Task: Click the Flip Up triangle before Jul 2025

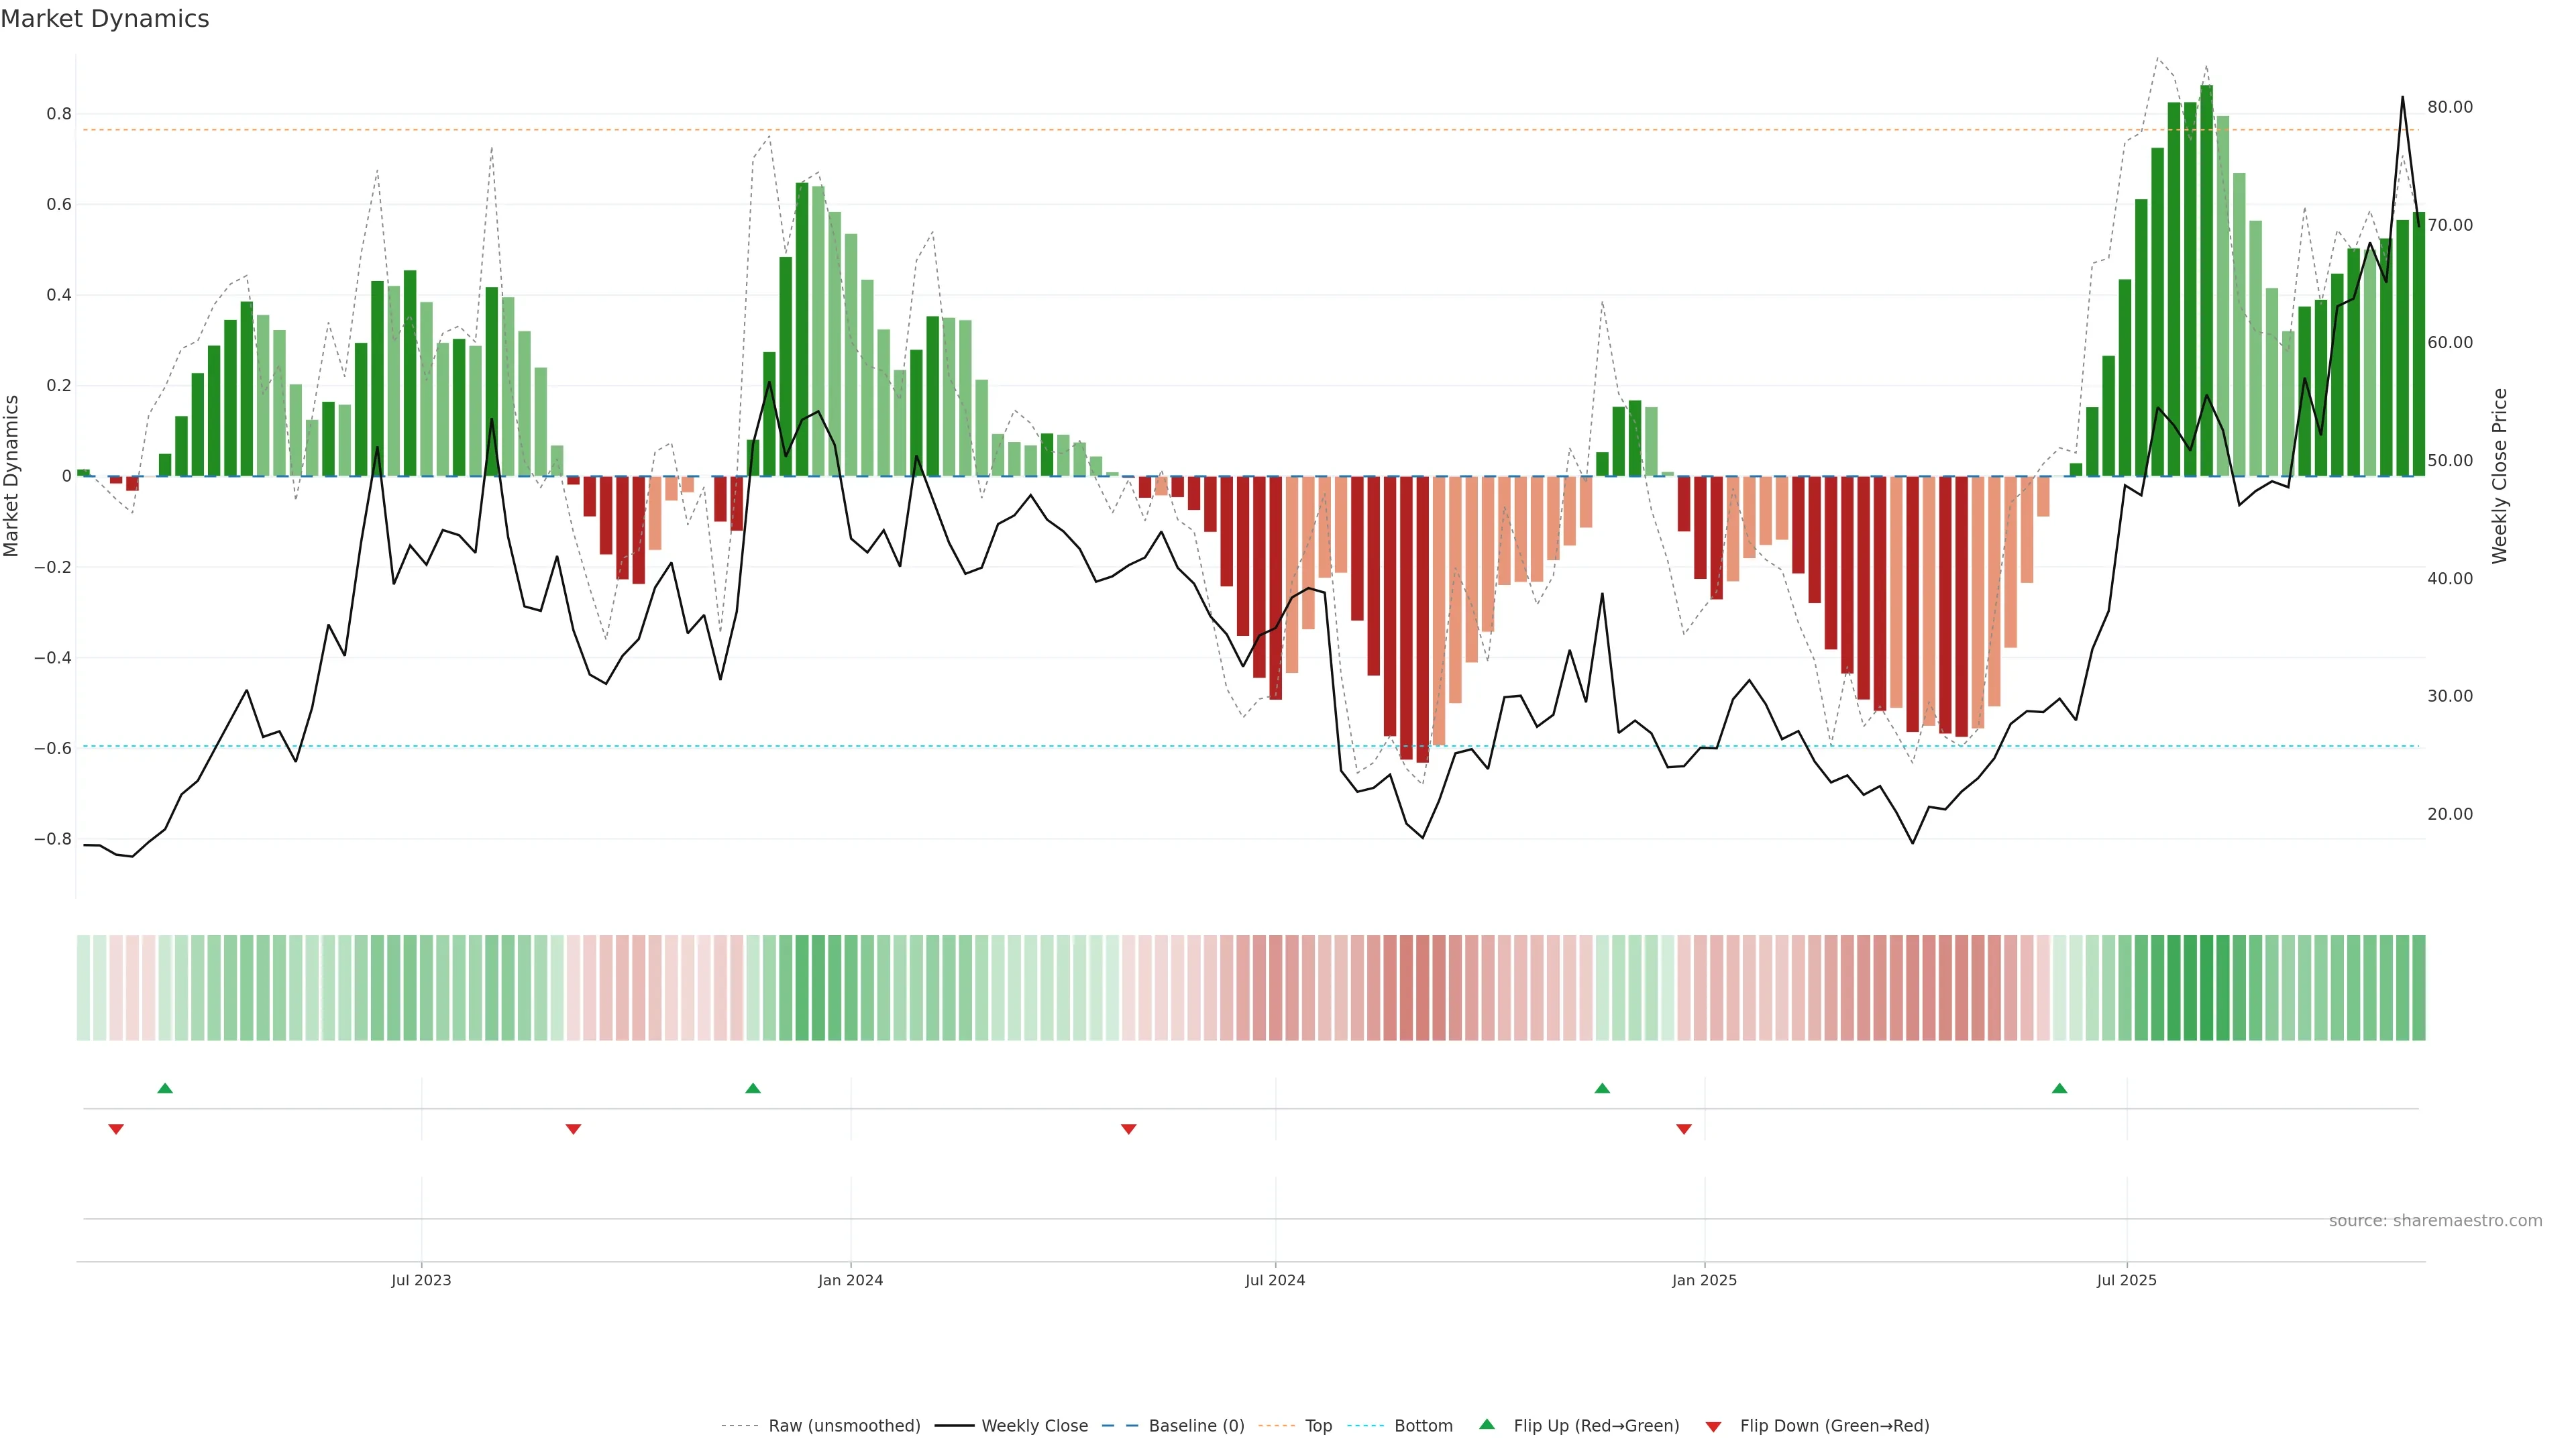Action: (x=2059, y=1088)
